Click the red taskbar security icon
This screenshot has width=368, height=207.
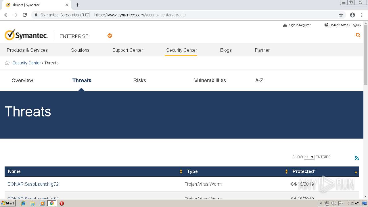point(62,203)
